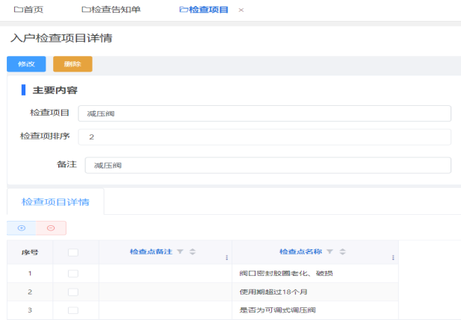Open filter for 检查点名称 column
The height and width of the screenshot is (320, 461).
[x=330, y=251]
